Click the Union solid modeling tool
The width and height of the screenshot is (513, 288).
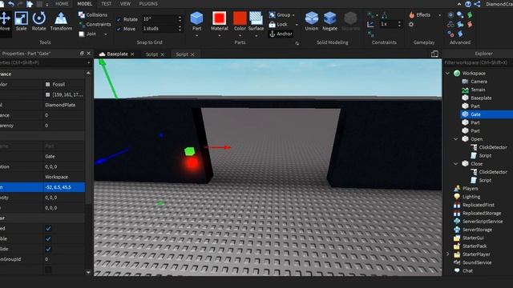click(312, 22)
